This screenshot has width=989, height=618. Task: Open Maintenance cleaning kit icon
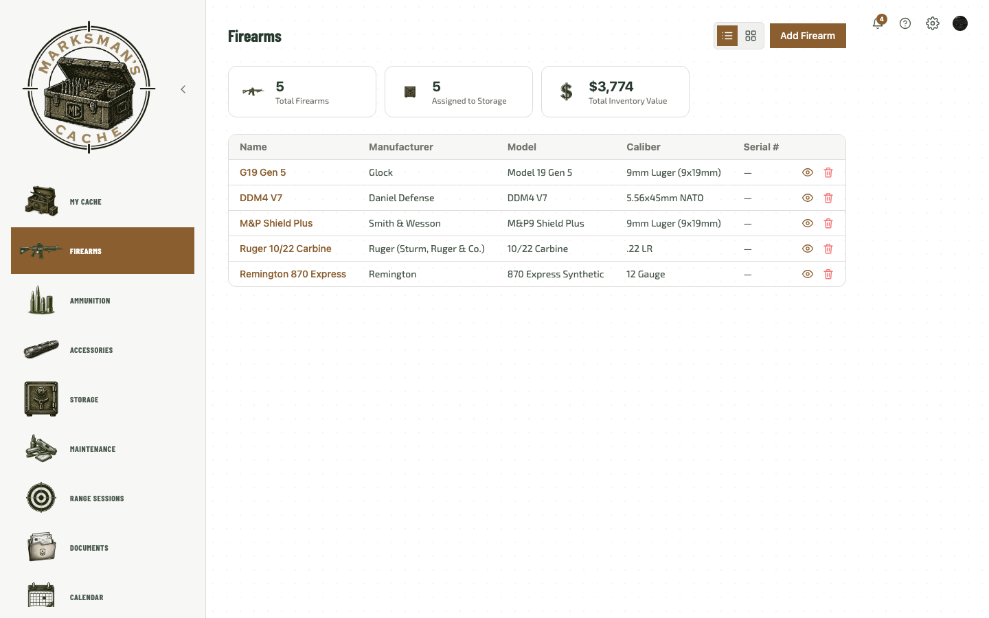click(41, 448)
